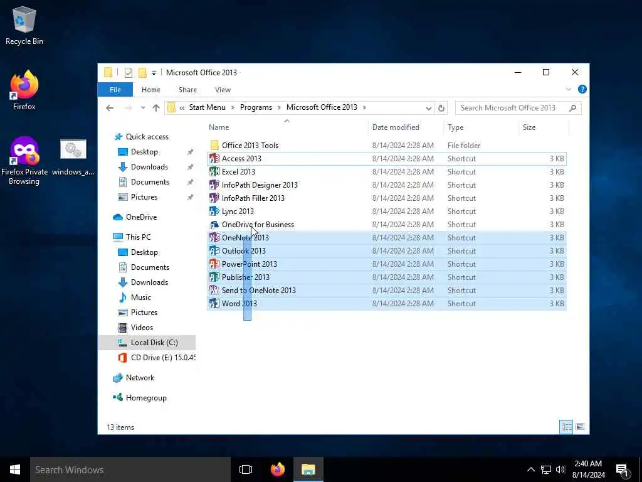642x482 pixels.
Task: Click the breadcrumb overflow chevron before Start Menu
Action: coord(182,108)
